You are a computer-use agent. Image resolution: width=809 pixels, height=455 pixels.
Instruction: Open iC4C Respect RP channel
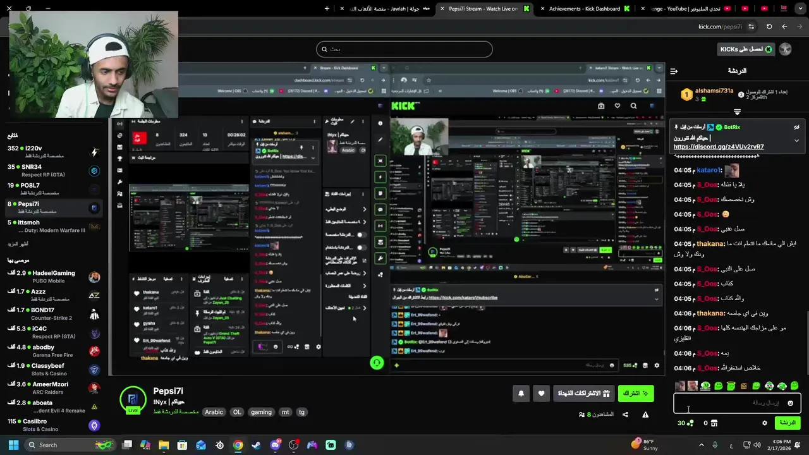tap(53, 332)
